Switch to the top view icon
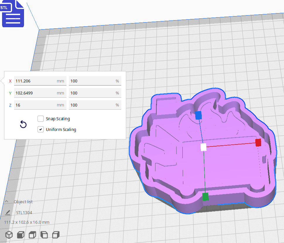The height and width of the screenshot is (243, 284). 32,235
